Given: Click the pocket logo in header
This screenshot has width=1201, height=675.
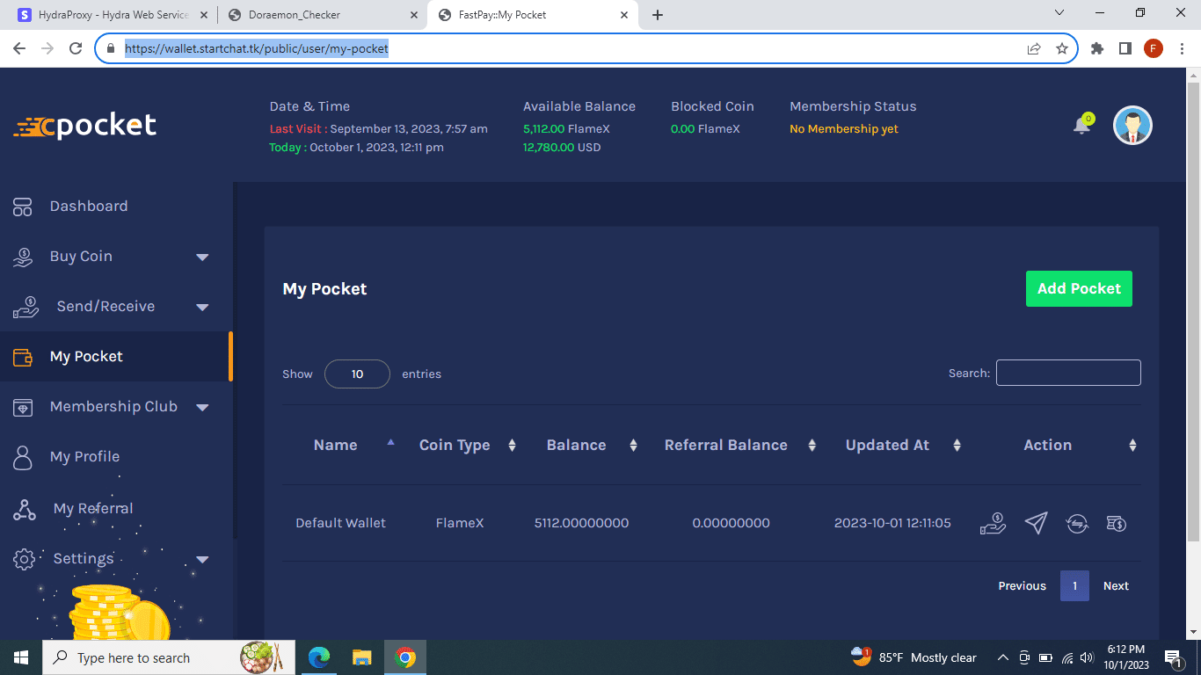Looking at the screenshot, I should [85, 126].
